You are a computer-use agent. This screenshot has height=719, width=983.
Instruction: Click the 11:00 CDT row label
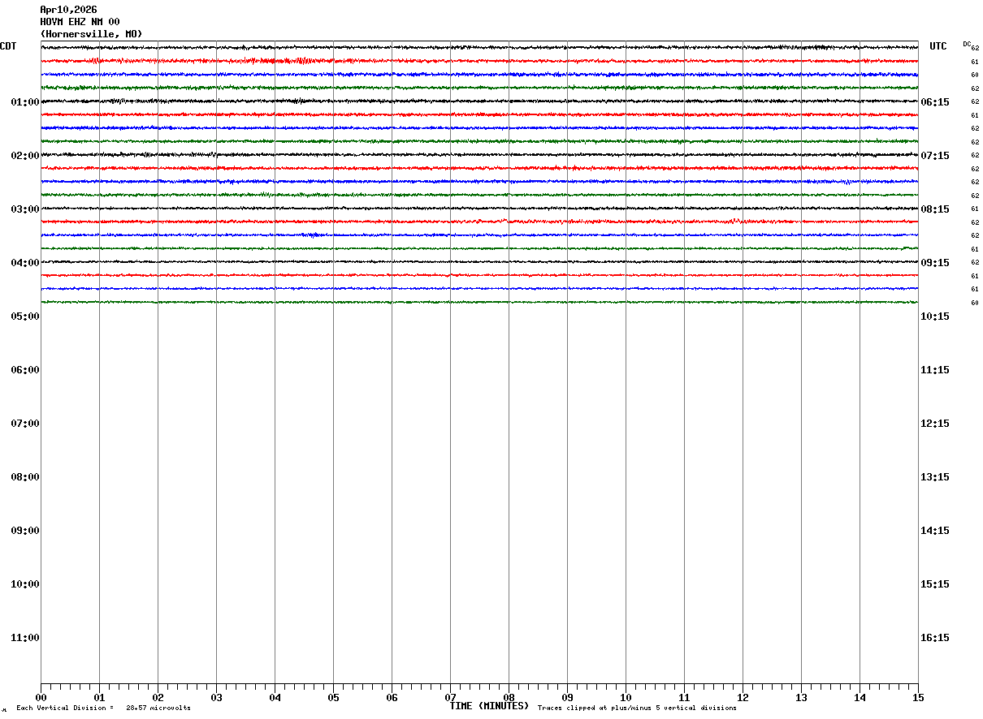[25, 638]
